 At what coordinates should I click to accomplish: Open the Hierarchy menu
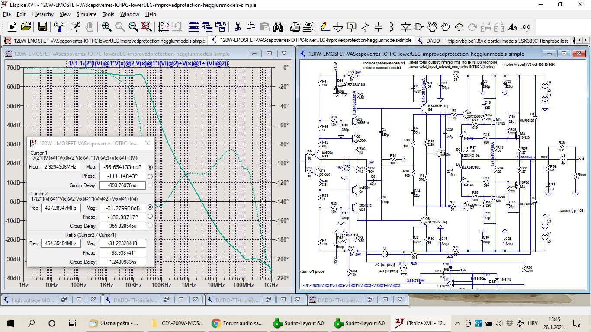[x=42, y=14]
